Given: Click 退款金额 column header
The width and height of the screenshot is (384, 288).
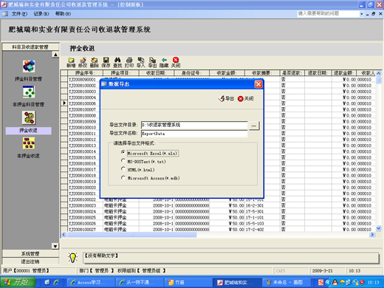Looking at the screenshot, I should click(x=344, y=73).
